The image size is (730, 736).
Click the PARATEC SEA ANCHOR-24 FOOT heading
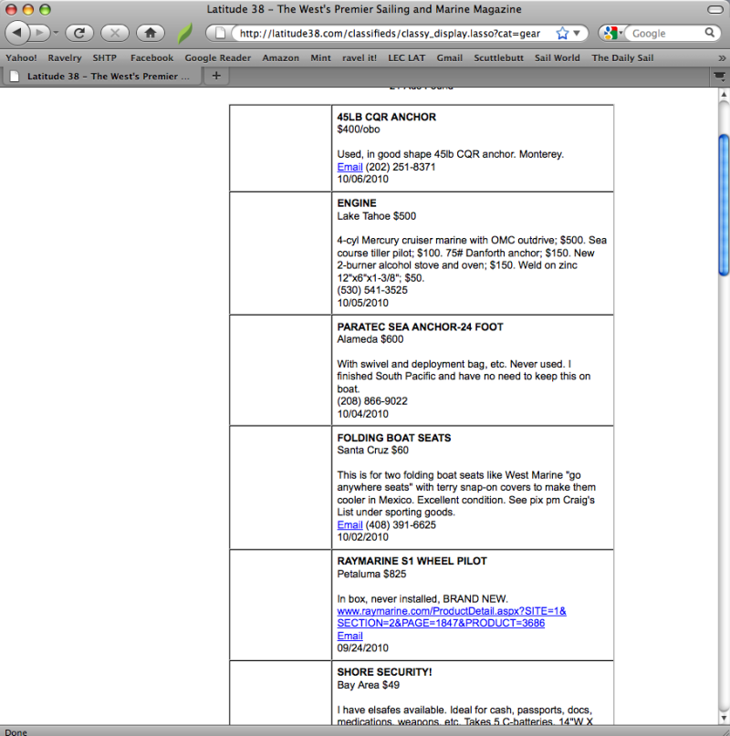(420, 327)
